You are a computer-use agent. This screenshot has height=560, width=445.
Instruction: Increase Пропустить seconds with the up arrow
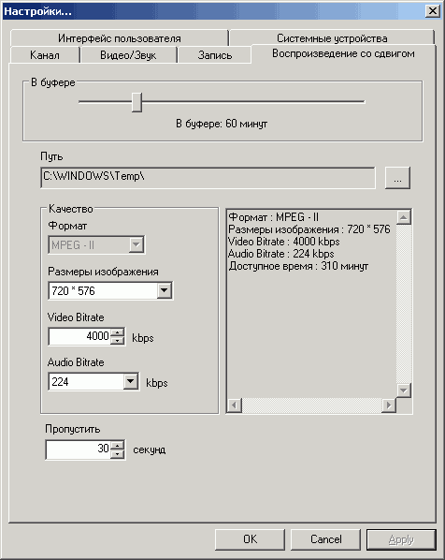tap(117, 446)
